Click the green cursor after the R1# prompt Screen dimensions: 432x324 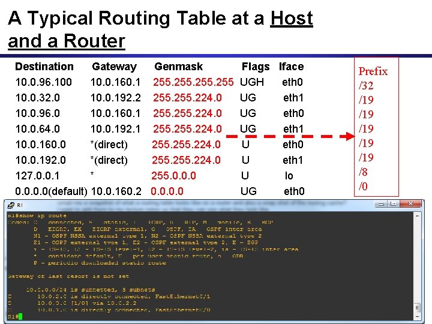[20, 316]
